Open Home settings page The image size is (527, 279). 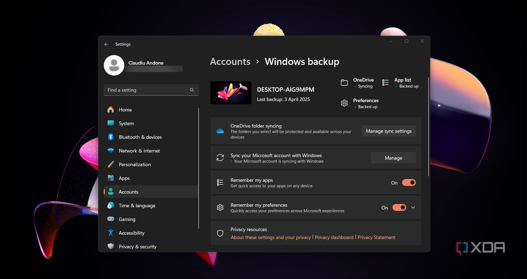pos(151,110)
